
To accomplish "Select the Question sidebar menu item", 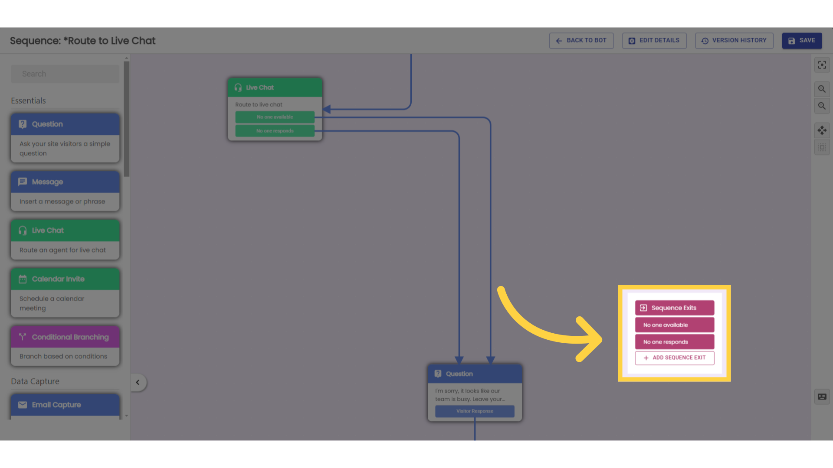I will click(65, 124).
